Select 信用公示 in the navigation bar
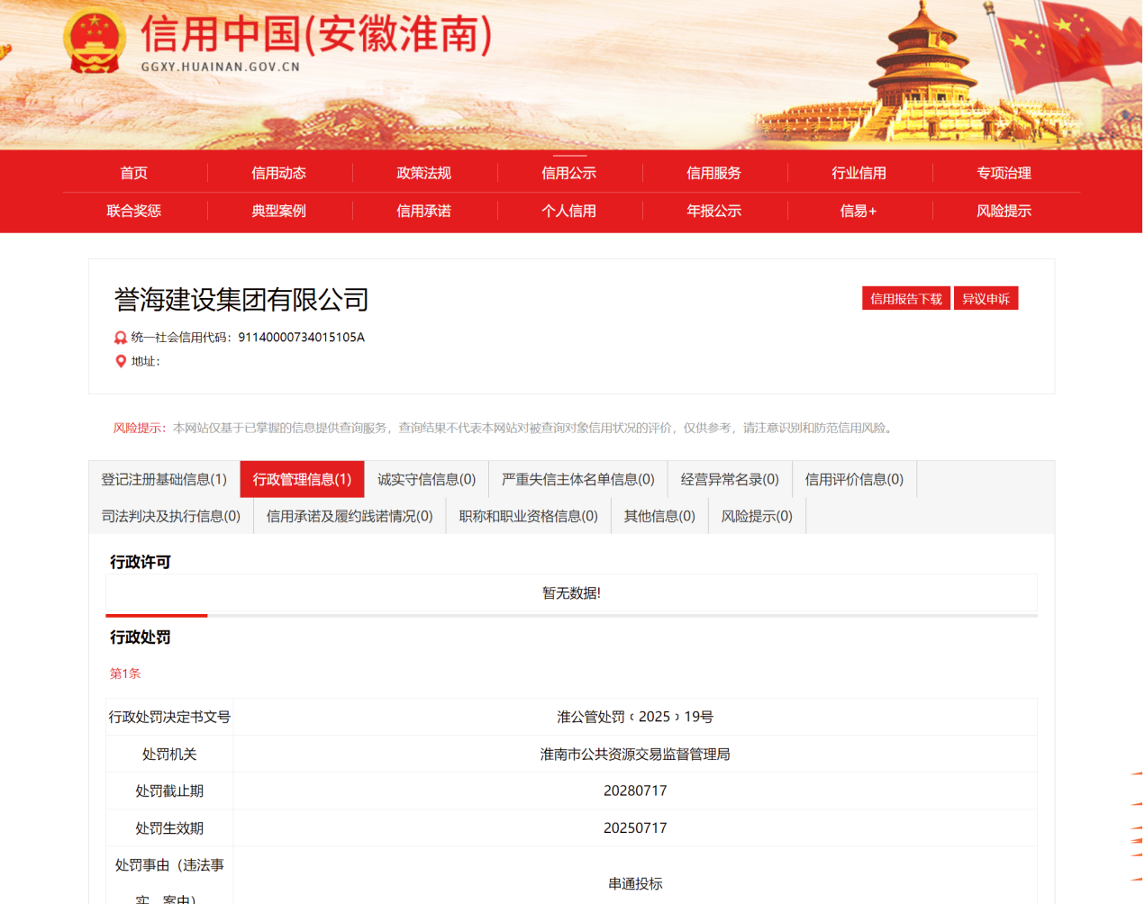Image resolution: width=1145 pixels, height=904 pixels. tap(569, 173)
